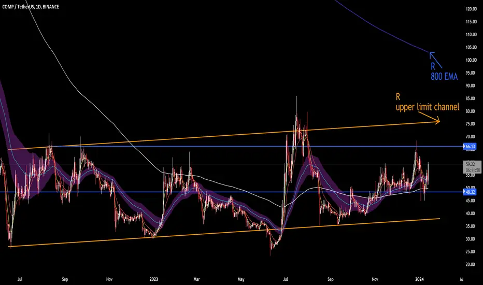
Task: Click the 40.00 price axis label
Action: 471,213
